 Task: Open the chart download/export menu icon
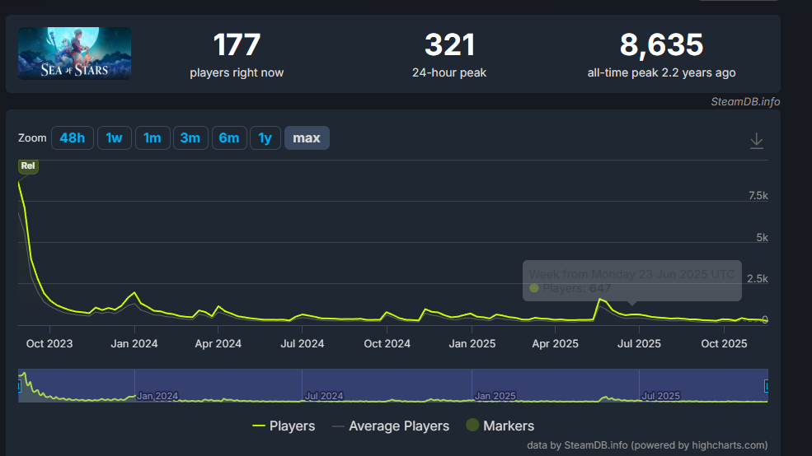756,142
